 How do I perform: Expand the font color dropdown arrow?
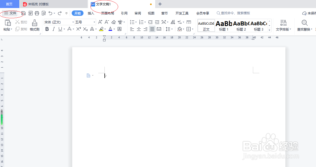[114, 29]
